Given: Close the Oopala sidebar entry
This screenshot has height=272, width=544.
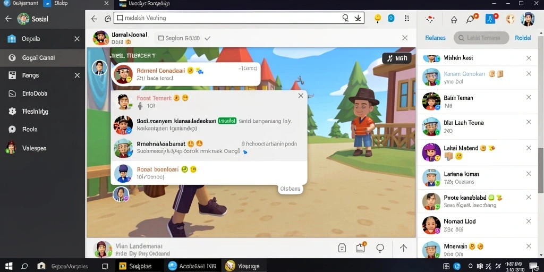Looking at the screenshot, I should coord(77,39).
